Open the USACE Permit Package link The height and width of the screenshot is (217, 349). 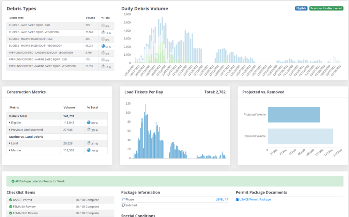[x=255, y=200]
